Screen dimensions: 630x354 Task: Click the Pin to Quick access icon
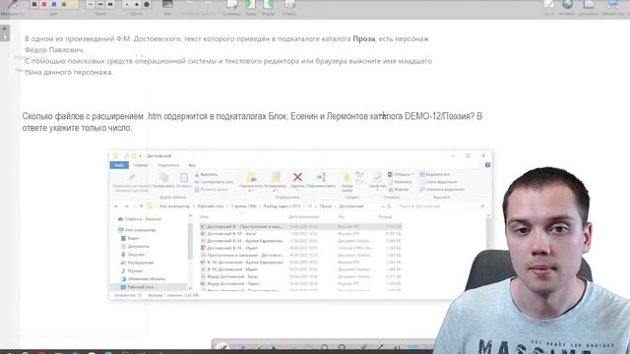[131, 177]
